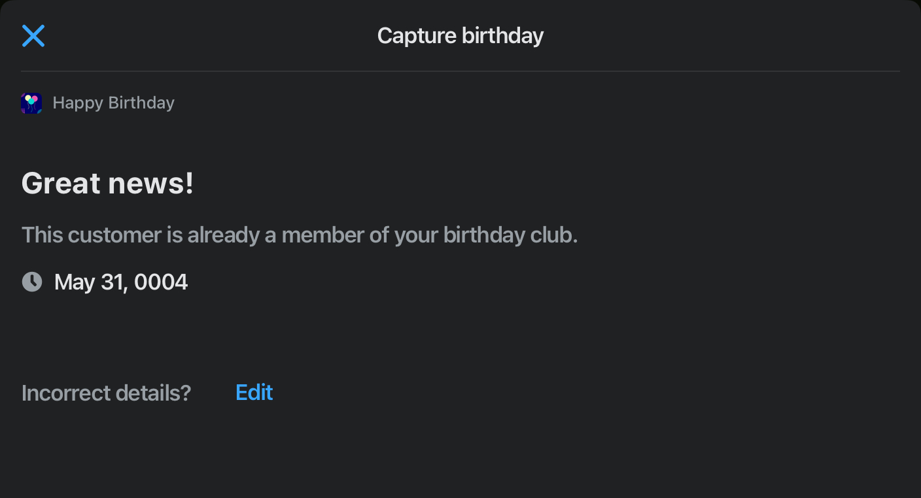921x498 pixels.
Task: Click the "Great news!" heading
Action: click(x=107, y=183)
